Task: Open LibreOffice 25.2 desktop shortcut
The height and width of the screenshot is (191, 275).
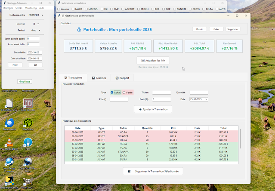Action: click(8, 103)
